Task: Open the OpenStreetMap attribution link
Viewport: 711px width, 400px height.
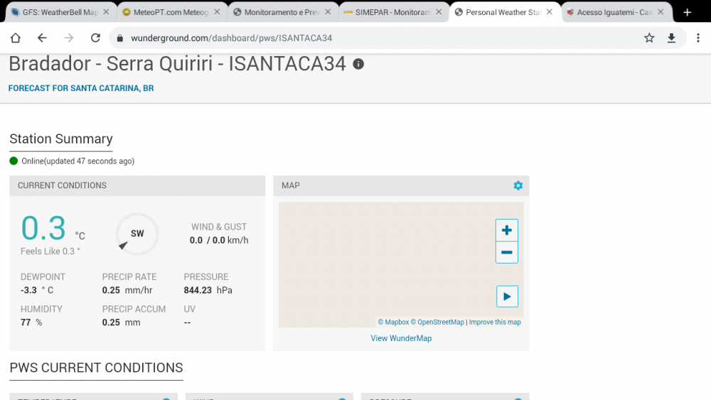Action: (x=439, y=323)
